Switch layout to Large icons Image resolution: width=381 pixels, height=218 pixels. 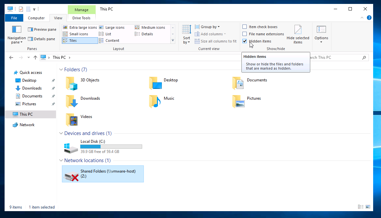(x=112, y=27)
